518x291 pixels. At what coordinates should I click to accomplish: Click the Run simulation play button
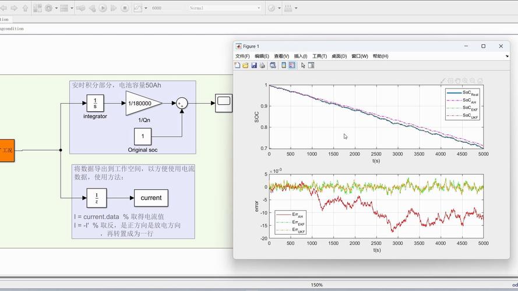[x=103, y=8]
